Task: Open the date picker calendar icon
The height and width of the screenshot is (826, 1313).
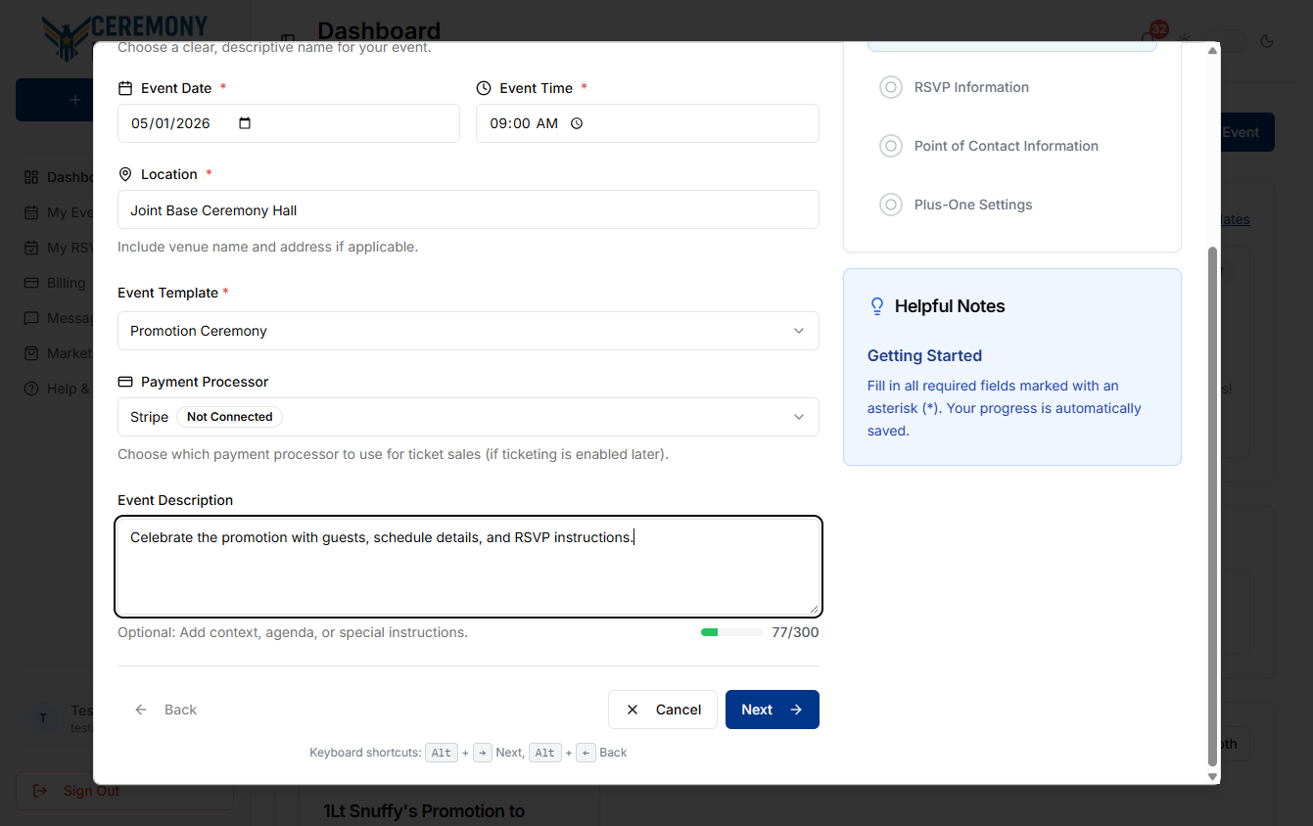Action: coord(245,123)
